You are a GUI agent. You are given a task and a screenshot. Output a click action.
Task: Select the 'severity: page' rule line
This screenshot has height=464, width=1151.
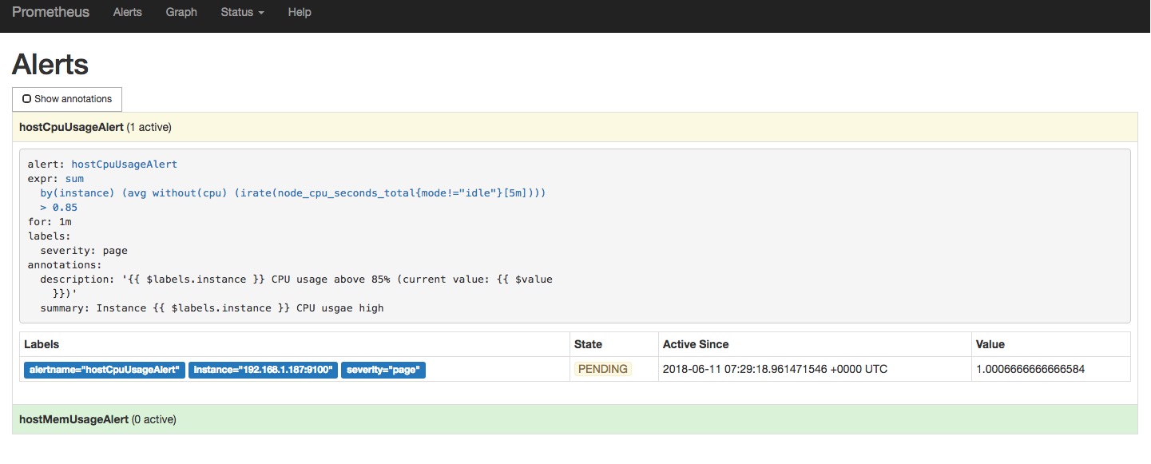tap(84, 251)
